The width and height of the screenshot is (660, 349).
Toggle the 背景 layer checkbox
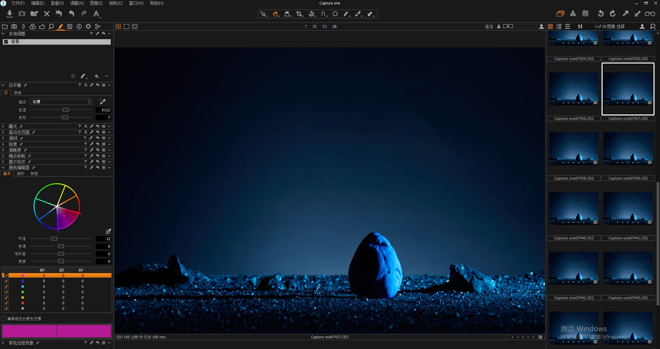(6, 42)
